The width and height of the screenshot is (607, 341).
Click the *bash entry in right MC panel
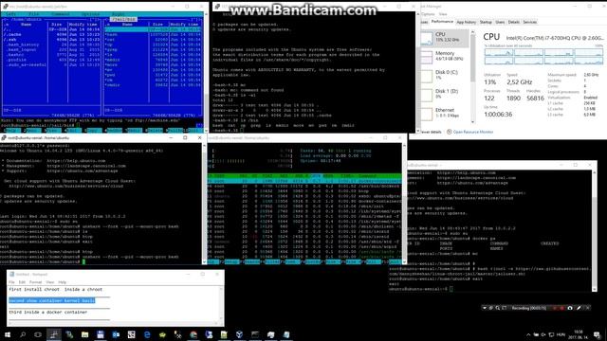[x=112, y=34]
